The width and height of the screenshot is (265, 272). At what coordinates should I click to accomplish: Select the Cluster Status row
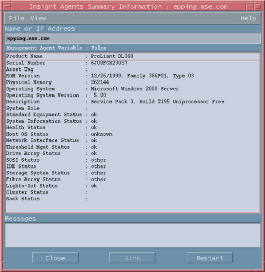click(133, 192)
